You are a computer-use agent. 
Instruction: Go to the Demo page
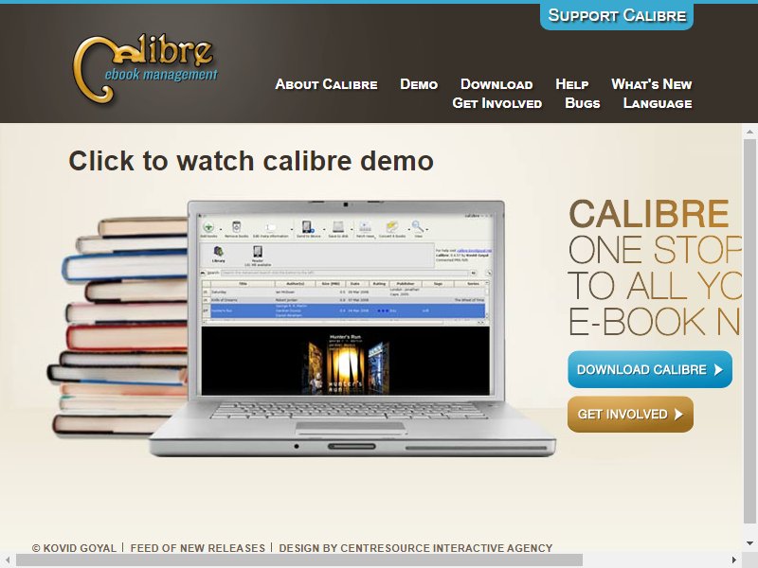(x=419, y=84)
